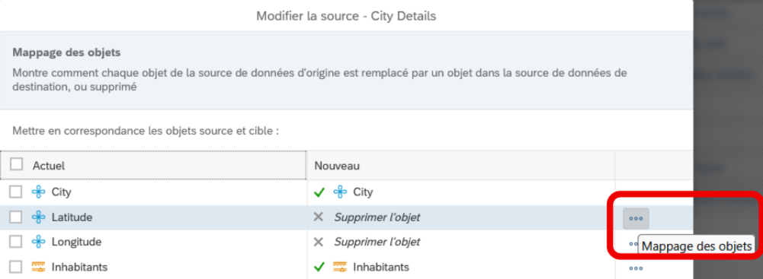This screenshot has width=763, height=279.
Task: Toggle the select-all checkbox next to Actuel
Action: pyautogui.click(x=17, y=164)
